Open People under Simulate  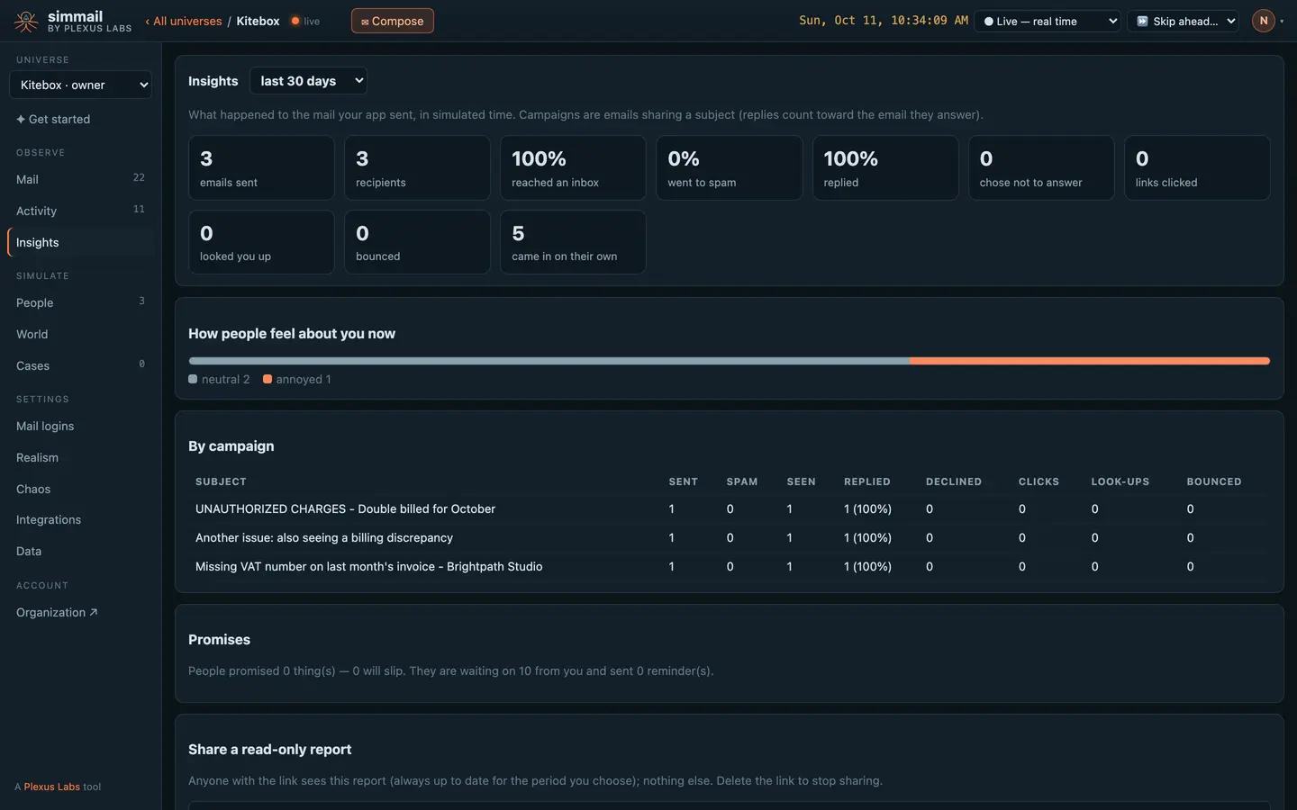pos(80,302)
